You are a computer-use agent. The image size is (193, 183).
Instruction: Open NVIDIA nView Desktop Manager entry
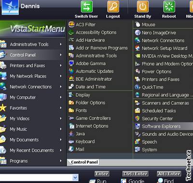pyautogui.click(x=163, y=56)
